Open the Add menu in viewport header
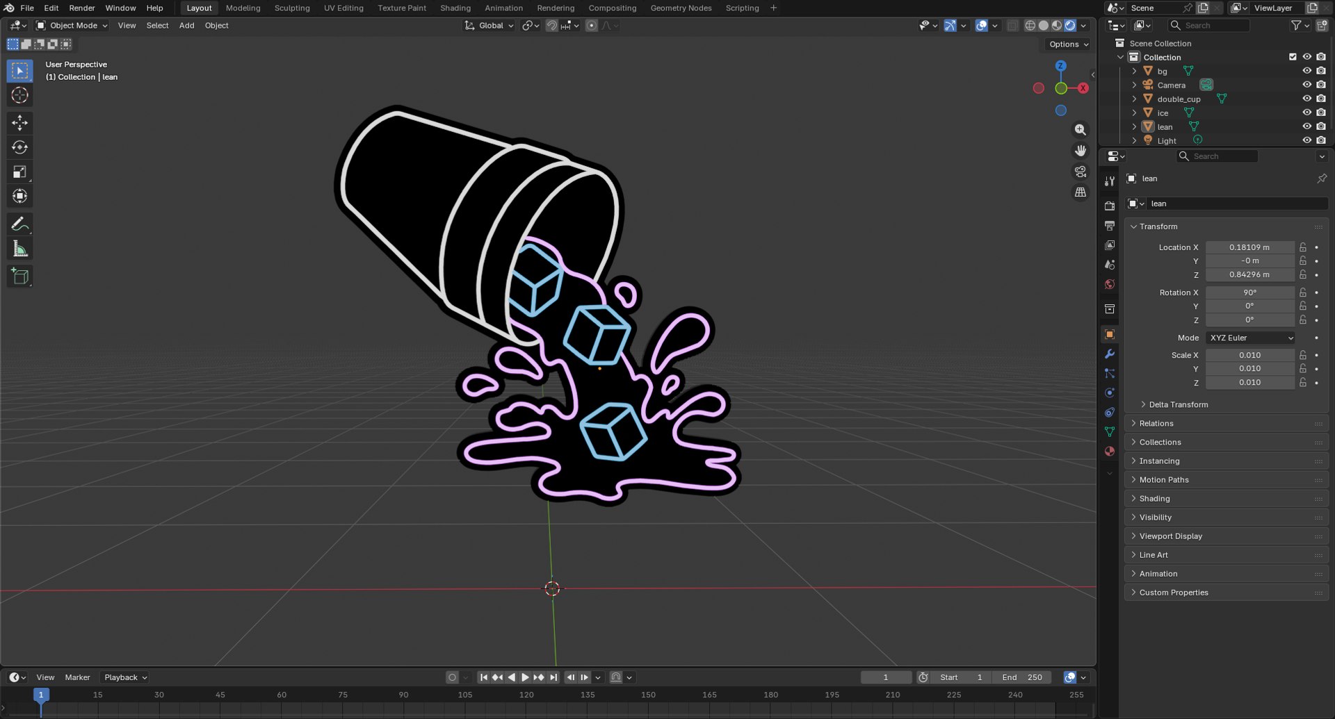Image resolution: width=1335 pixels, height=719 pixels. (186, 26)
